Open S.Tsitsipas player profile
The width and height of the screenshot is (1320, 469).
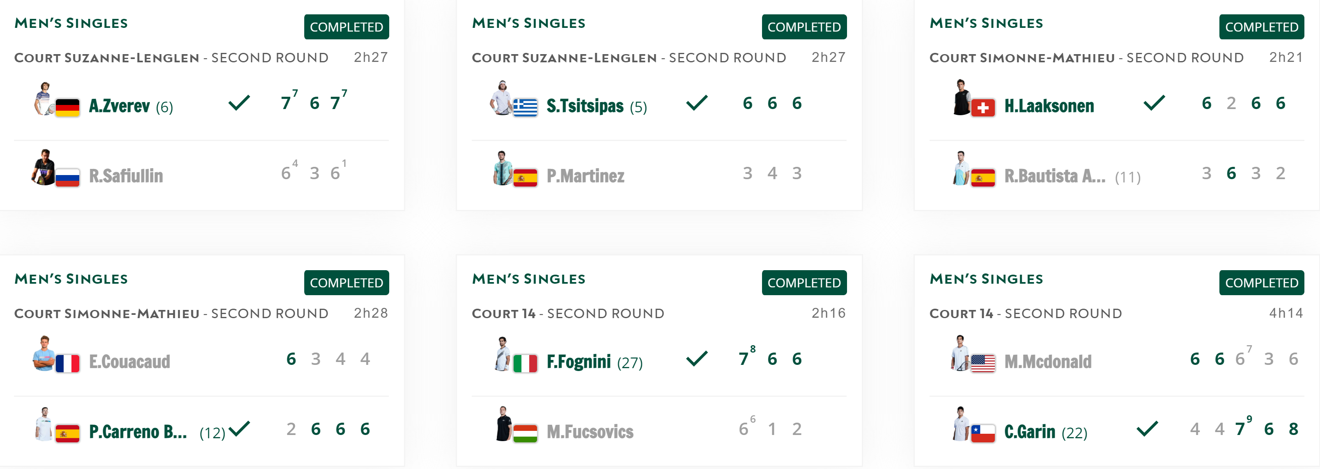point(585,106)
